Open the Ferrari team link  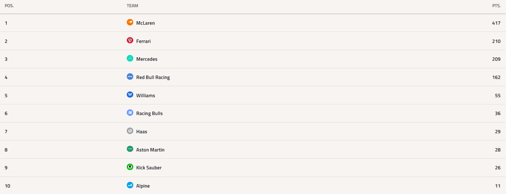[143, 41]
